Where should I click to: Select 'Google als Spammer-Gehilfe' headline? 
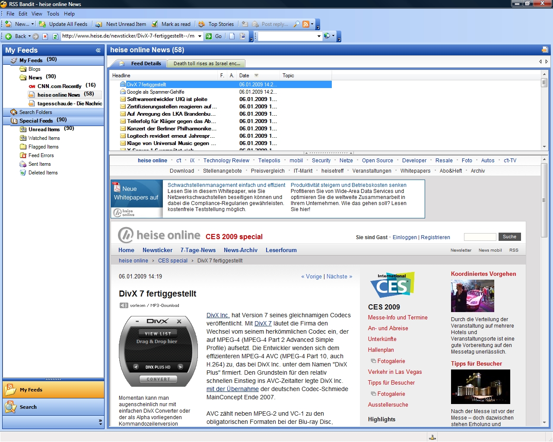tap(156, 92)
